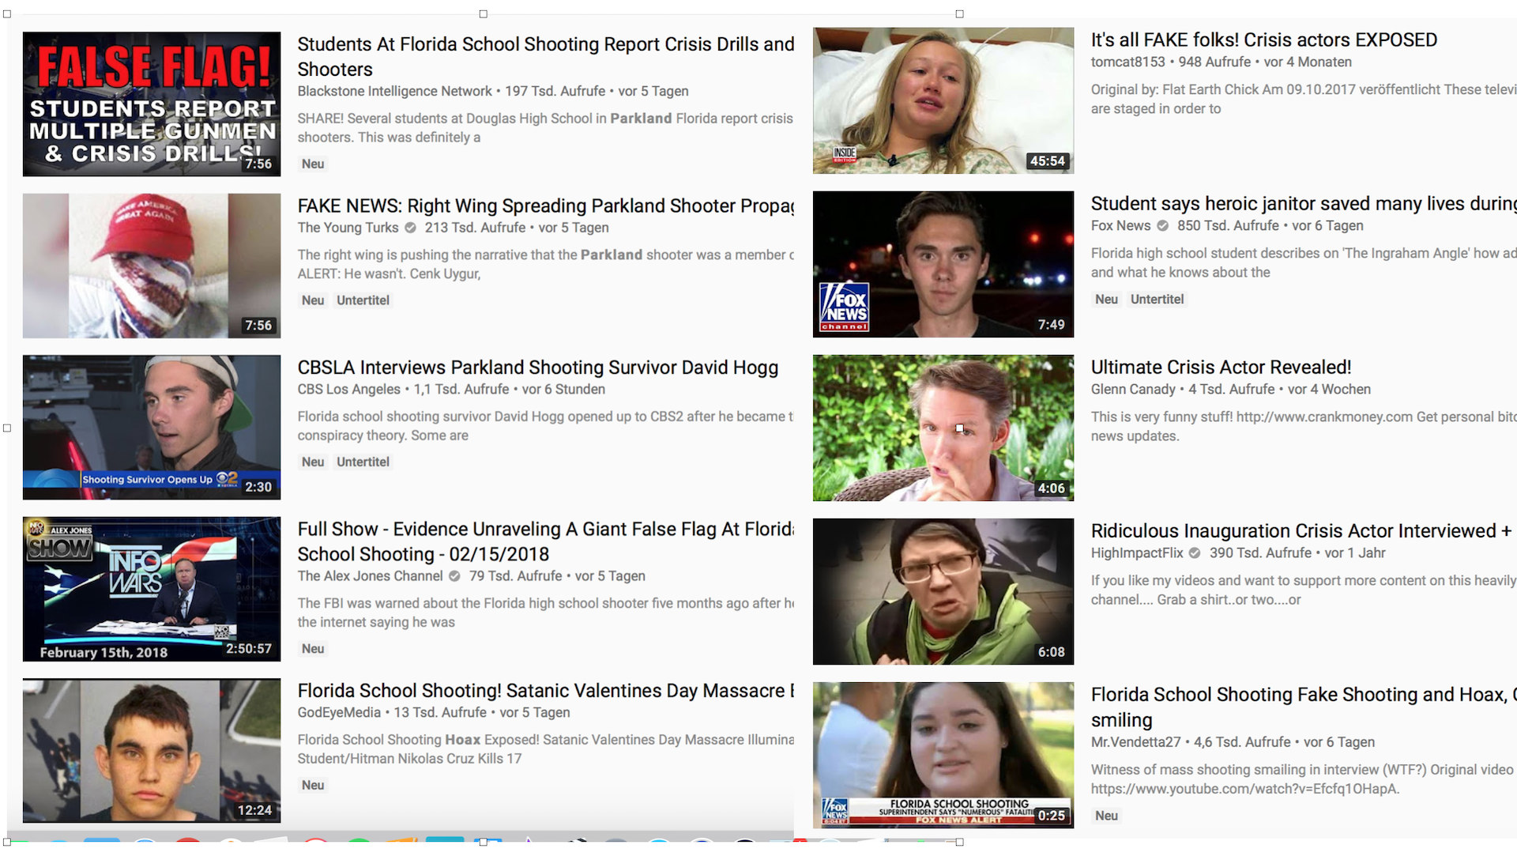The width and height of the screenshot is (1517, 856).
Task: Open the FALSE FLAG! students report thumbnail
Action: click(x=152, y=104)
